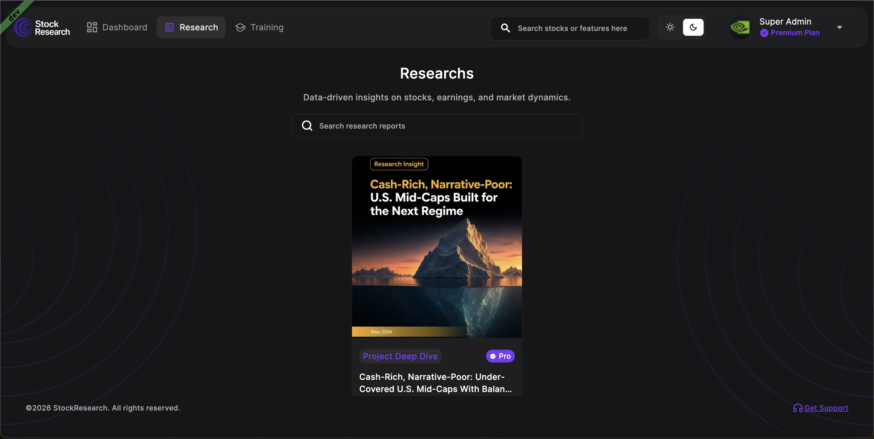This screenshot has height=439, width=874.
Task: Focus the stocks or features search field
Action: (570, 28)
